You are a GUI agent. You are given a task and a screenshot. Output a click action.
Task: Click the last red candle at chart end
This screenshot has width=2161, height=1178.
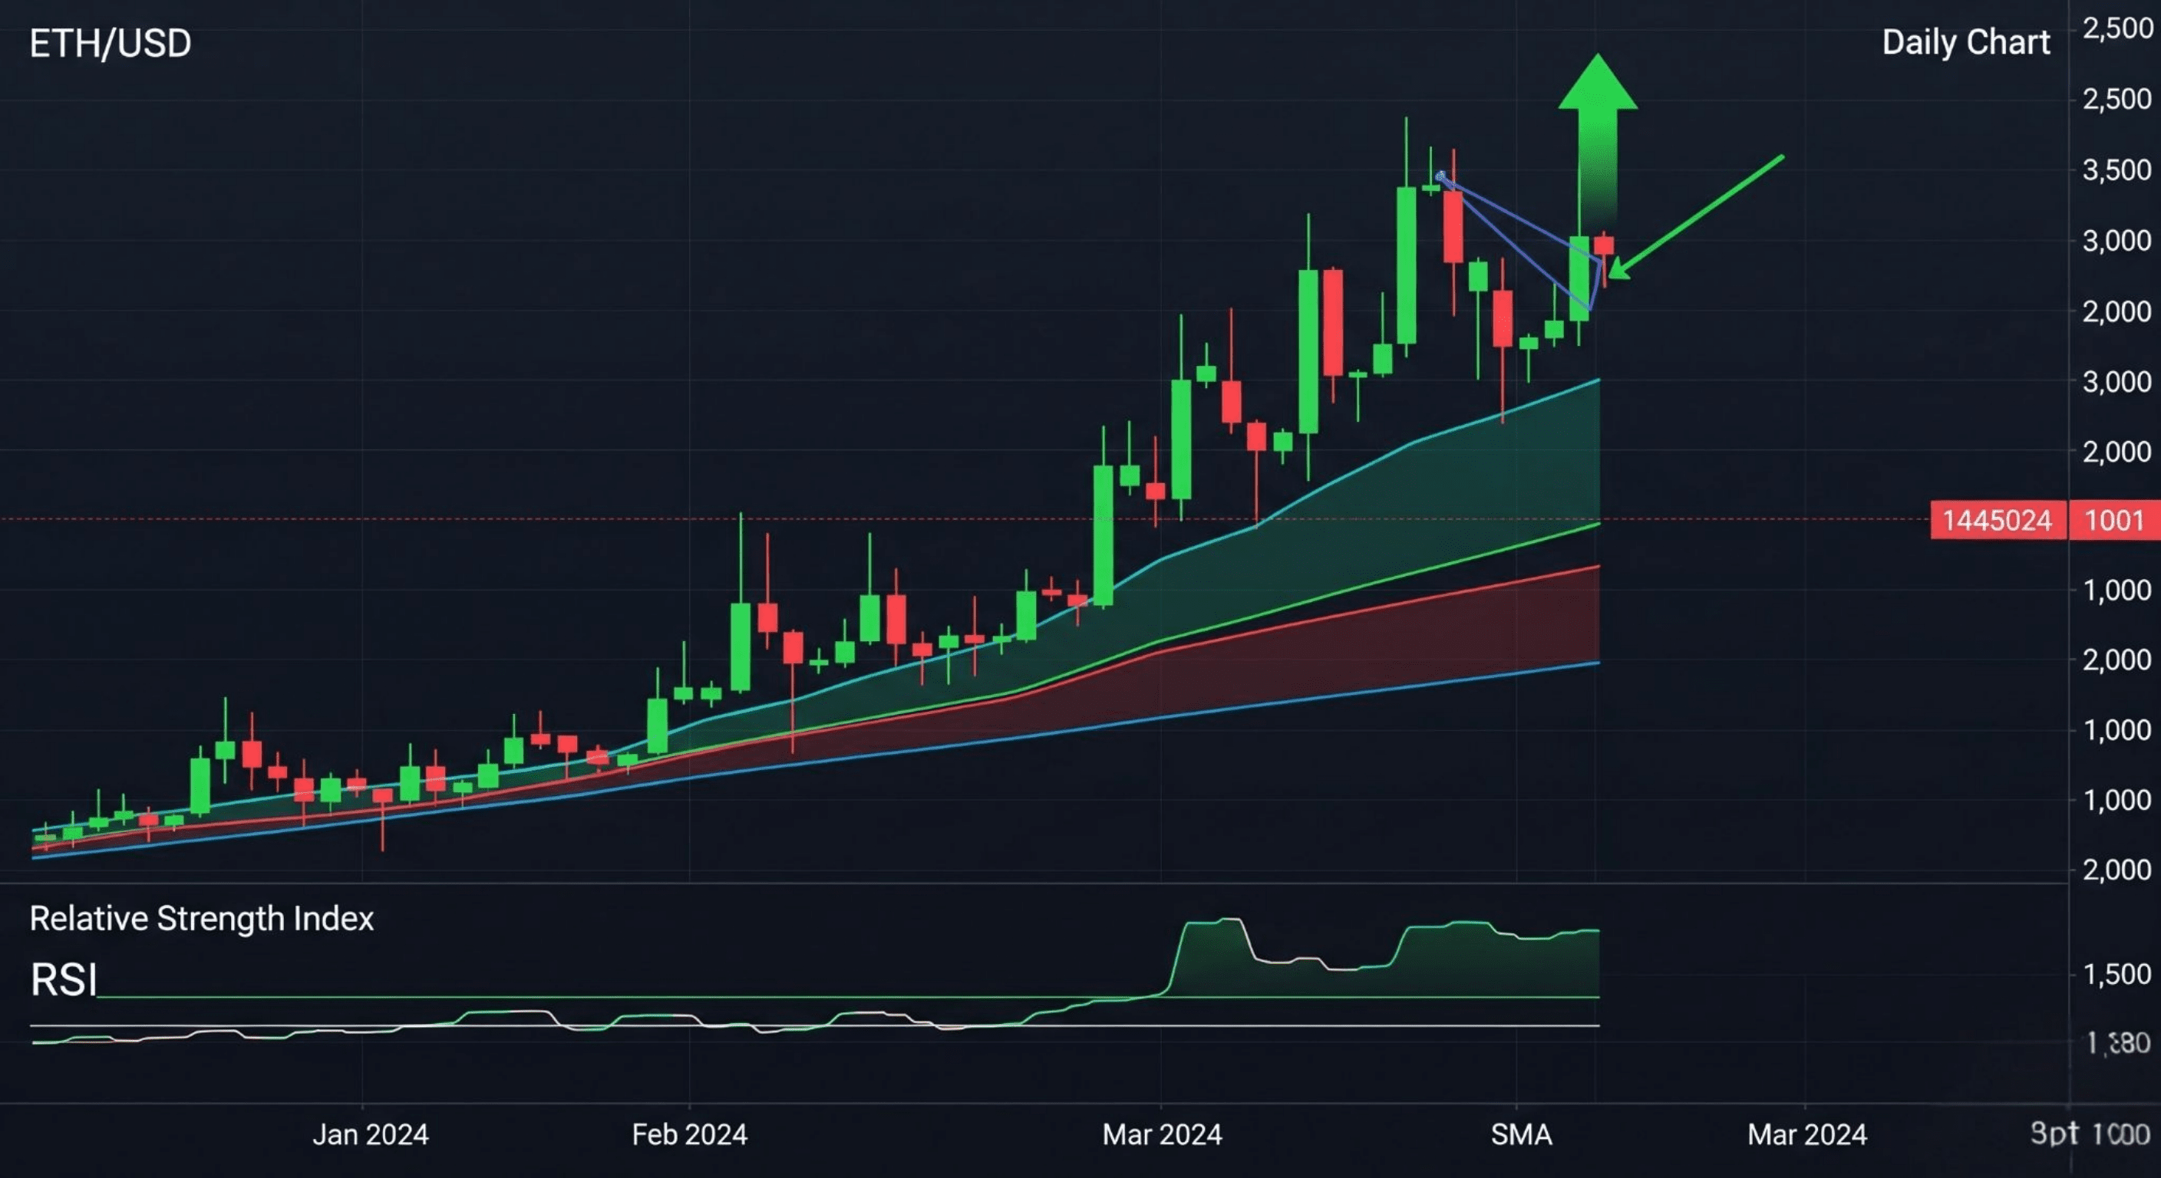tap(1604, 245)
